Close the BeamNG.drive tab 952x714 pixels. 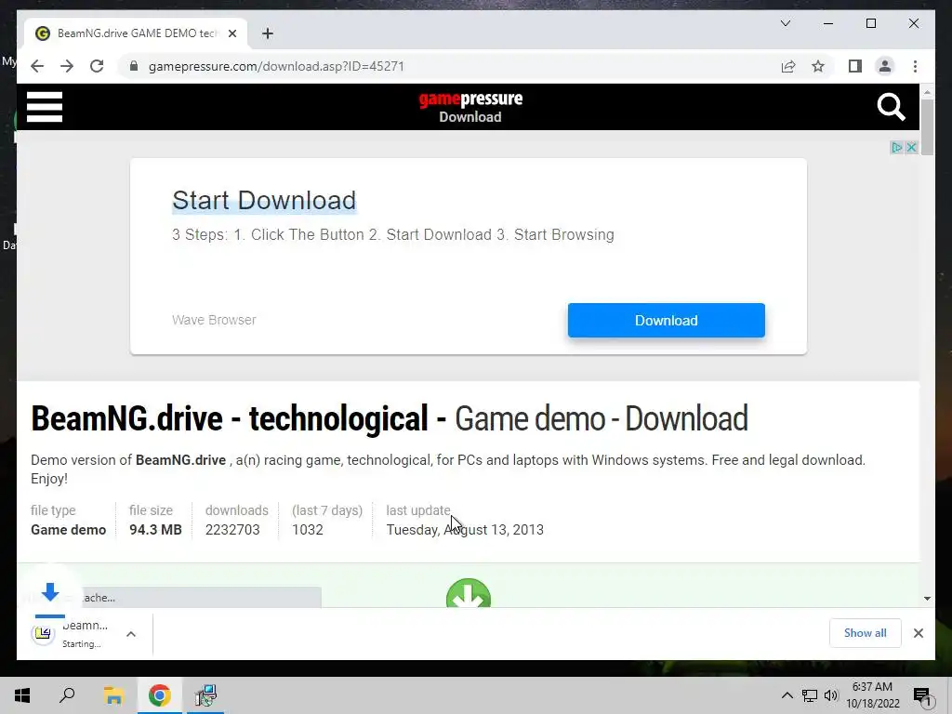coord(231,33)
